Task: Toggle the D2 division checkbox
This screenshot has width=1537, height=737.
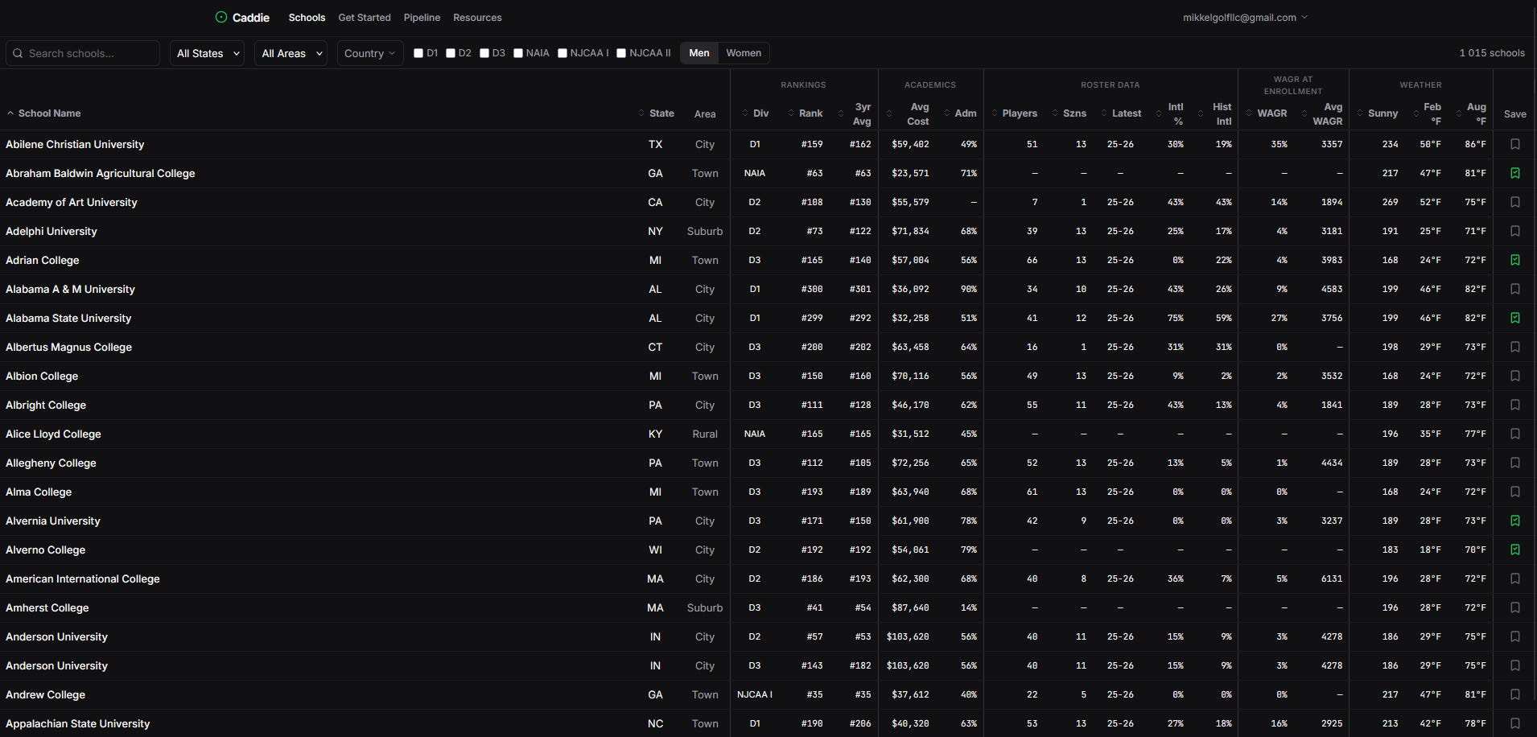Action: (451, 53)
